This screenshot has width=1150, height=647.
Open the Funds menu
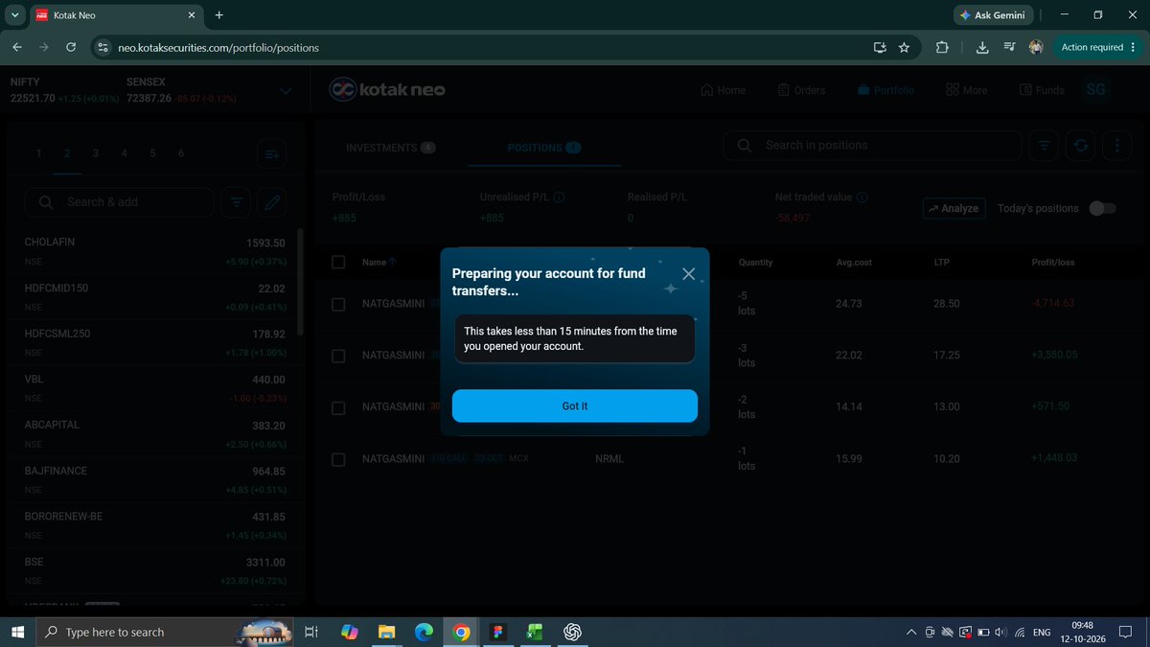pyautogui.click(x=1041, y=90)
